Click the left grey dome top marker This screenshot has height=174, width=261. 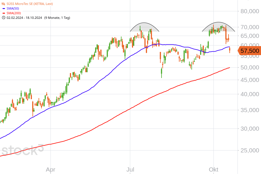click(144, 28)
